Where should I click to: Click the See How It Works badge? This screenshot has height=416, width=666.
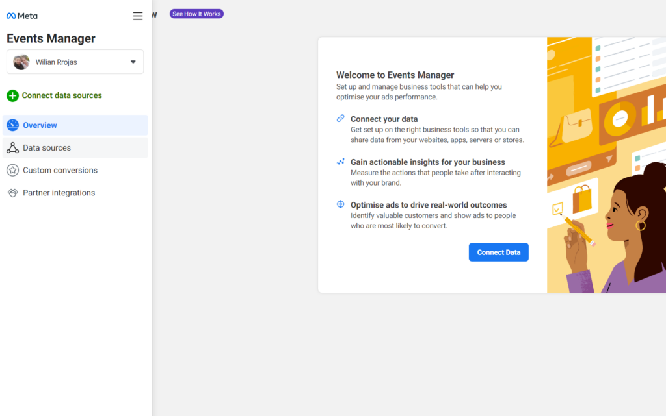pos(196,14)
